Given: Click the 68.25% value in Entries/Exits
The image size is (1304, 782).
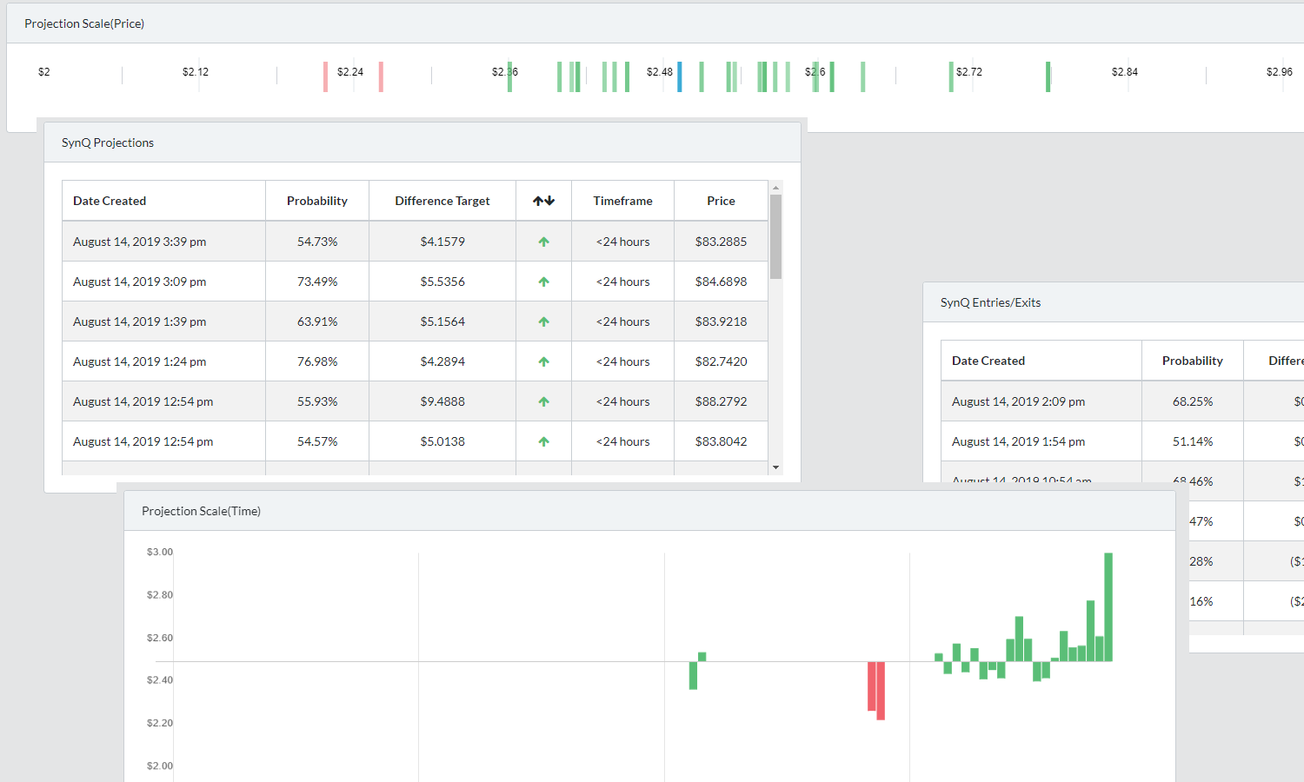Looking at the screenshot, I should (x=1193, y=401).
